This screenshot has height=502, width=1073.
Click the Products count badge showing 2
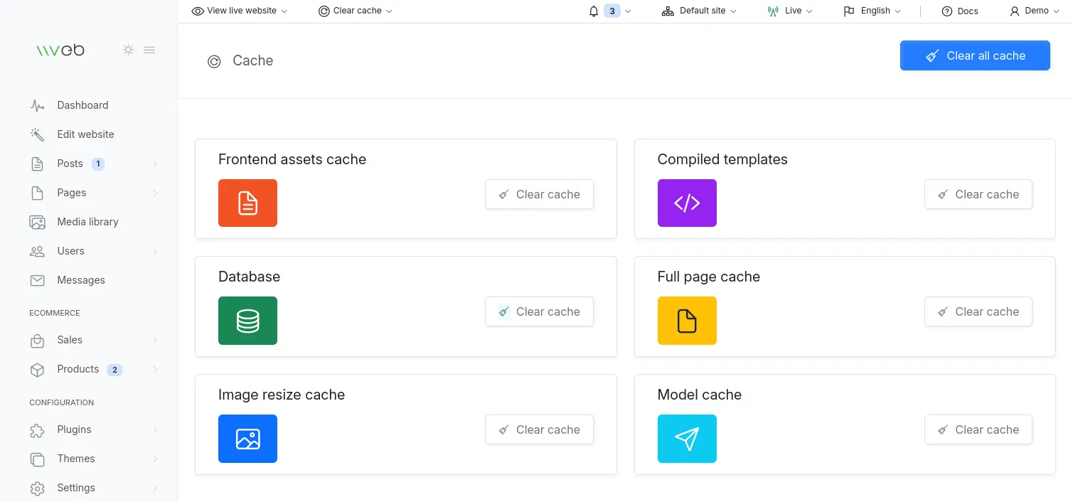pyautogui.click(x=115, y=369)
